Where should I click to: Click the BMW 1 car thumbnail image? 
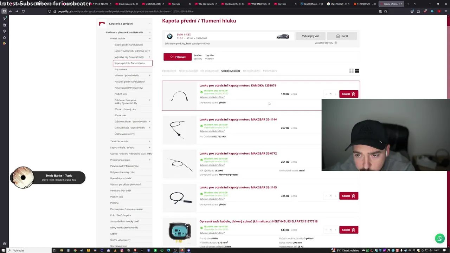283,36
